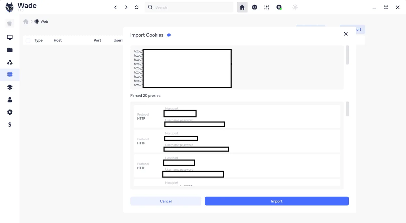Click the Type column header
This screenshot has width=406, height=223.
(x=38, y=40)
